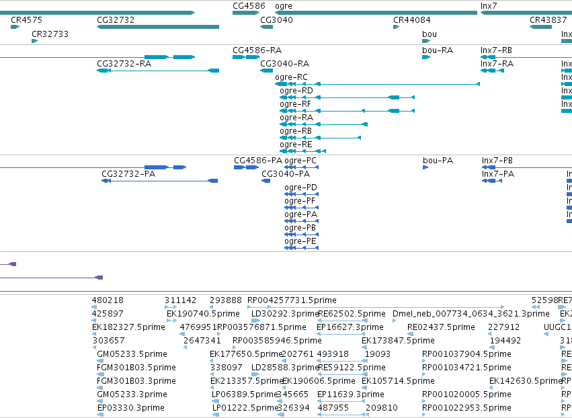This screenshot has height=418, width=572.
Task: Open the CG32732 gene feature
Action: pyautogui.click(x=158, y=27)
